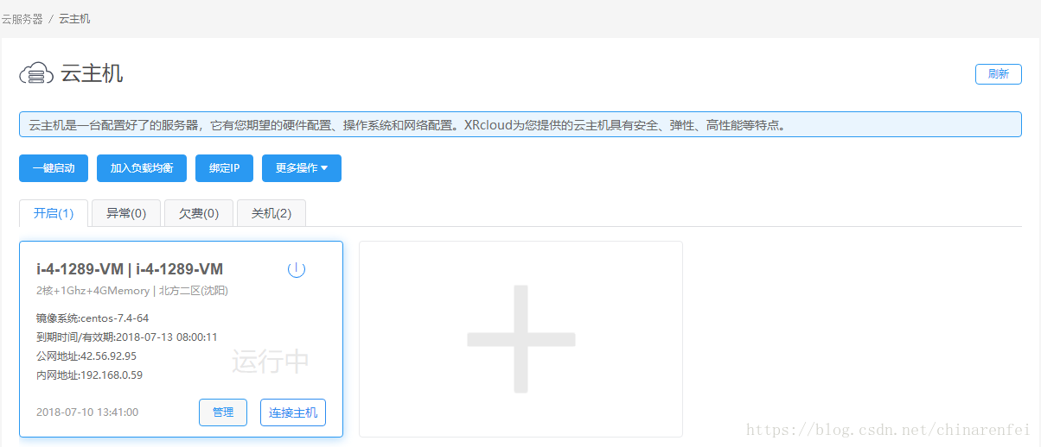Click the 2核+1Ghz+4GMemory spec line
Screen dimensions: 1041x447
[x=132, y=291]
